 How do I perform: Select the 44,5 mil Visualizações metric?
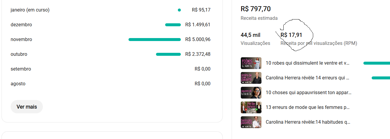pos(251,35)
